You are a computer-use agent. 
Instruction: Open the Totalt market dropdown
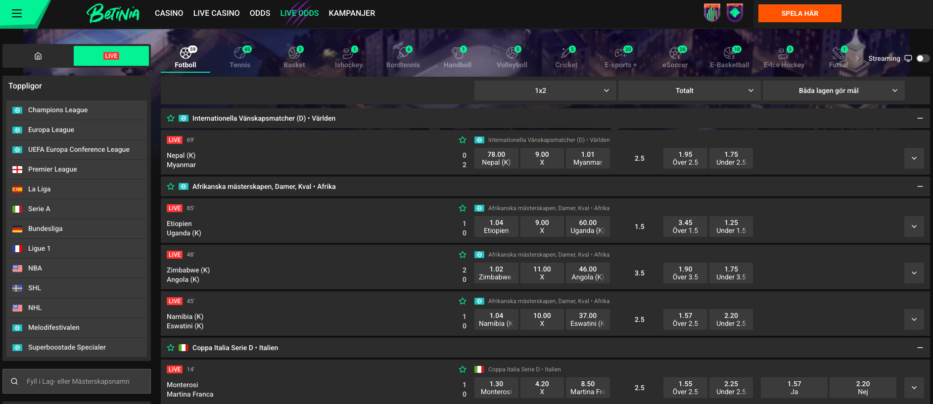tap(689, 90)
